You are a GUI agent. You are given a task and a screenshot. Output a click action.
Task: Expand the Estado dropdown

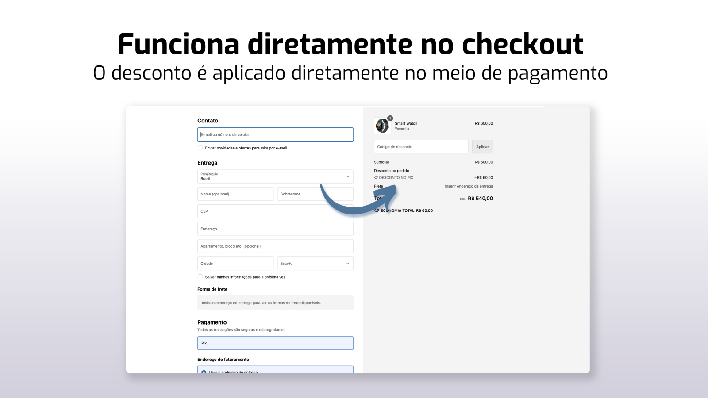pos(315,264)
